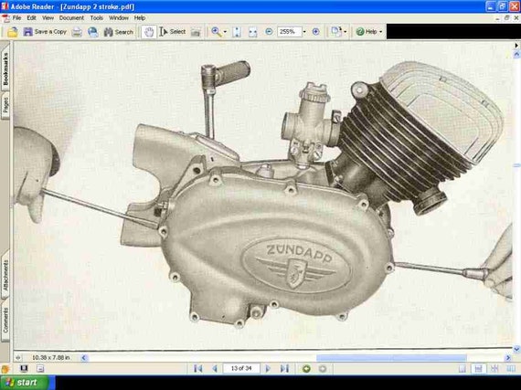Click the Snapshot camera tool

[196, 32]
